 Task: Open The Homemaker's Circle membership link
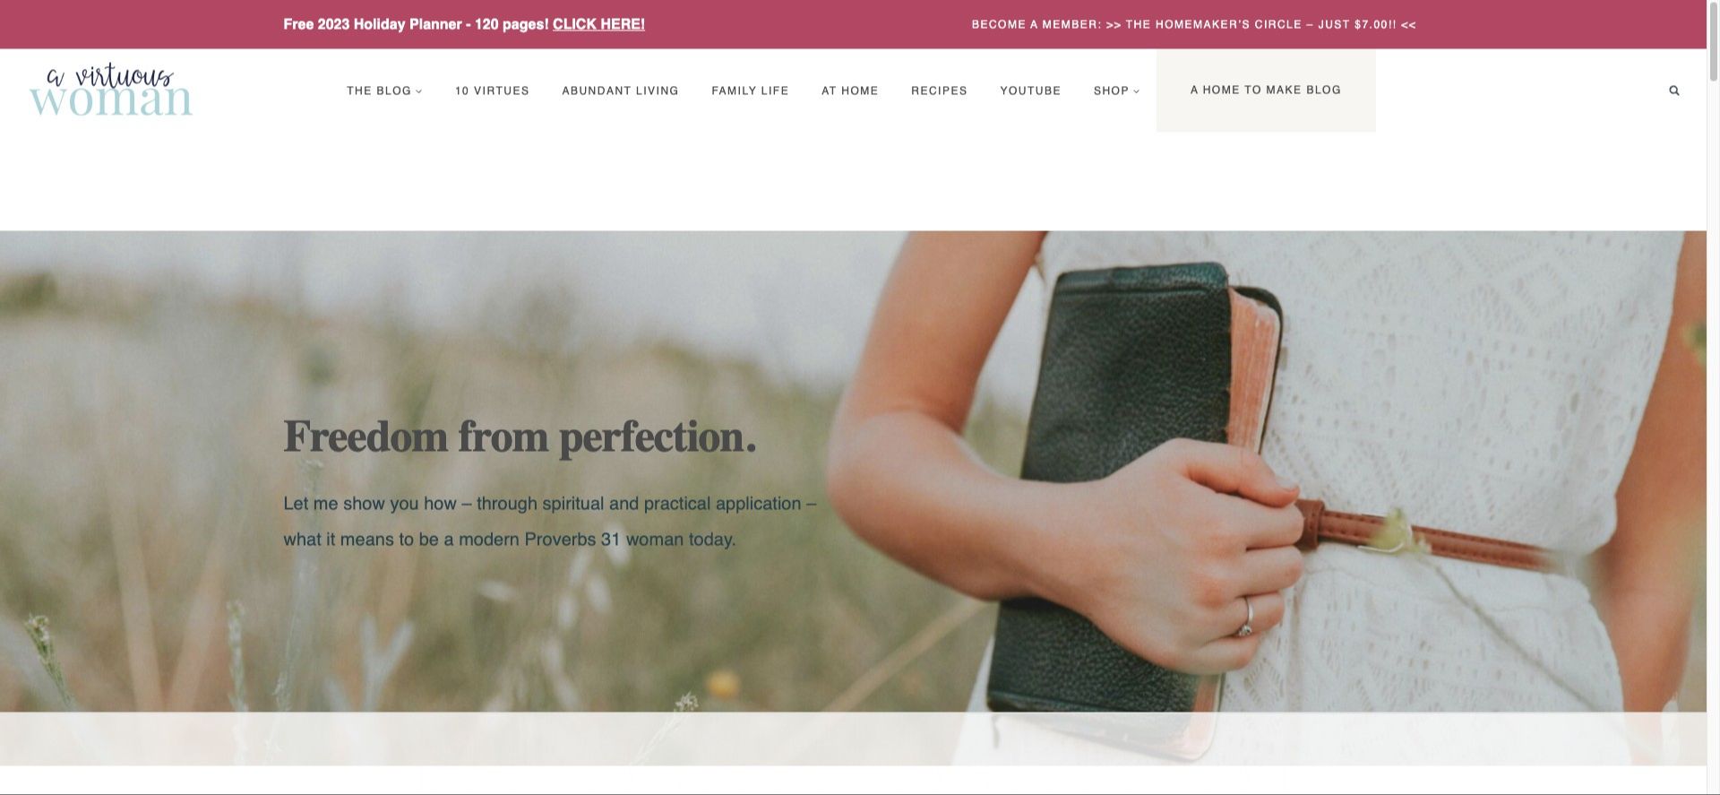(1194, 24)
